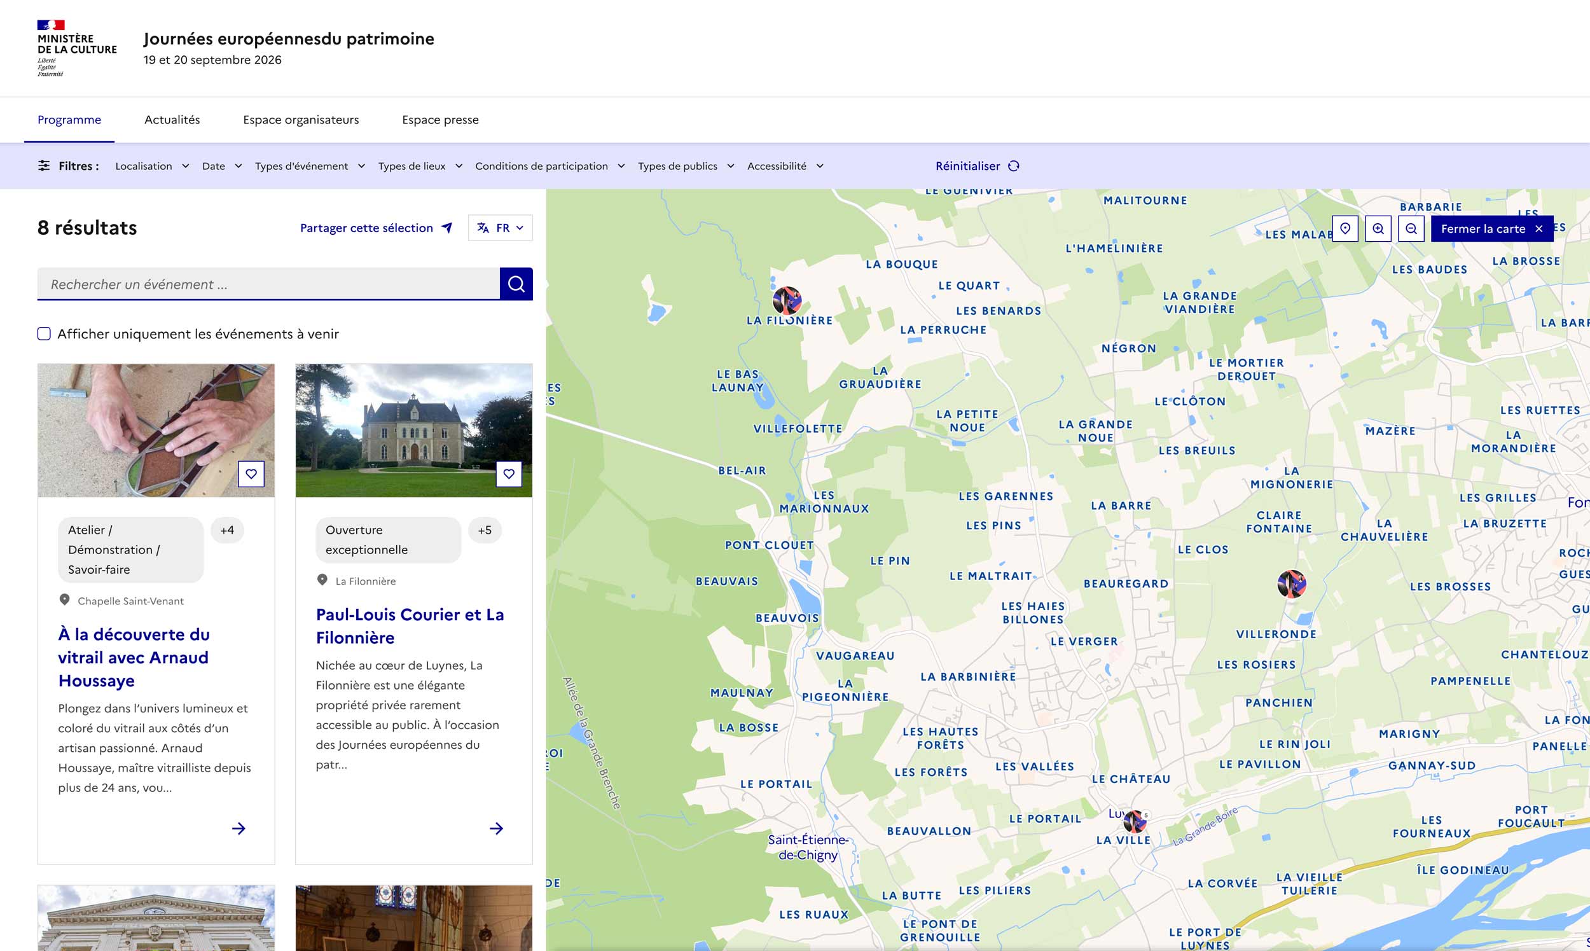Viewport: 1590px width, 951px height.
Task: Click the Atelier / Démonstration / Savoir-faire tag
Action: pyautogui.click(x=130, y=550)
